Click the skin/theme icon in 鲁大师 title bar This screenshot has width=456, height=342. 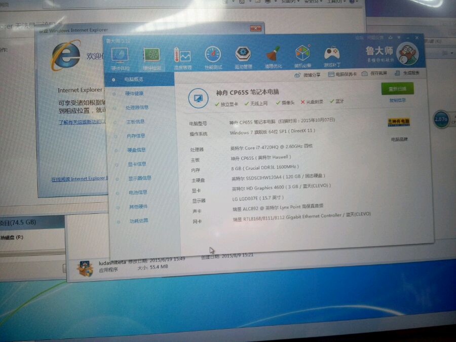click(x=390, y=38)
